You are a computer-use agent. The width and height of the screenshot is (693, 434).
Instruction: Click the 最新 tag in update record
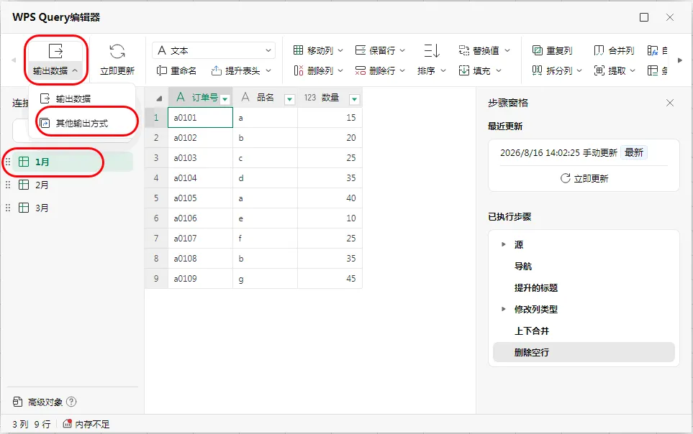tap(634, 153)
